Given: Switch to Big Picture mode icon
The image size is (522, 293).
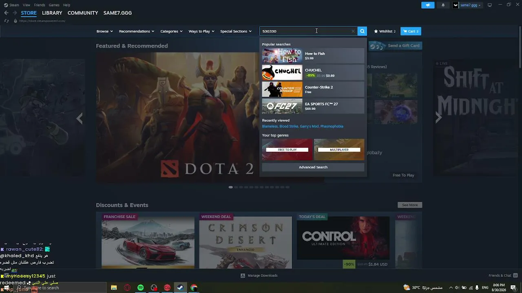Looking at the screenshot, I should point(490,5).
